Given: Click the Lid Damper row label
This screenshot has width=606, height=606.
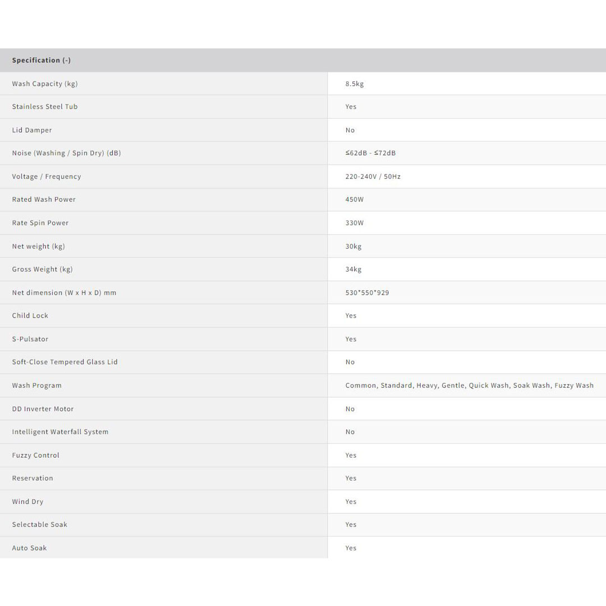Looking at the screenshot, I should click(x=32, y=130).
